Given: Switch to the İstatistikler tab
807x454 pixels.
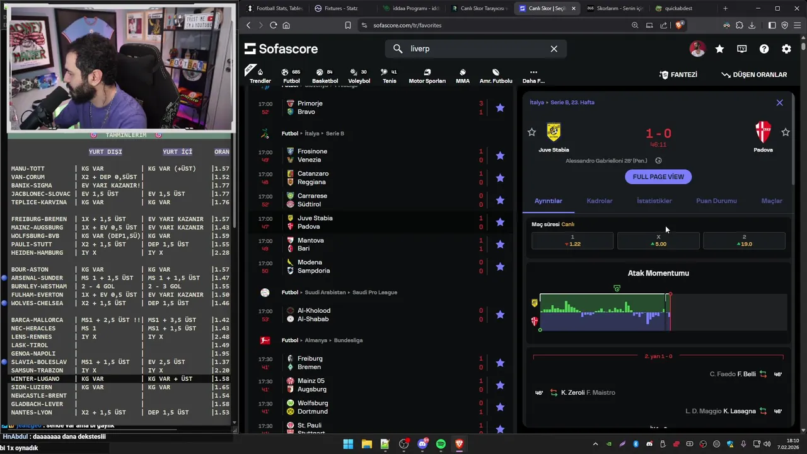Looking at the screenshot, I should [x=654, y=201].
